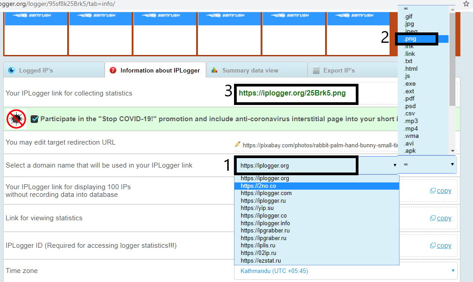The height and width of the screenshot is (282, 473).
Task: Copy the link for viewing statistics
Action: 441,218
